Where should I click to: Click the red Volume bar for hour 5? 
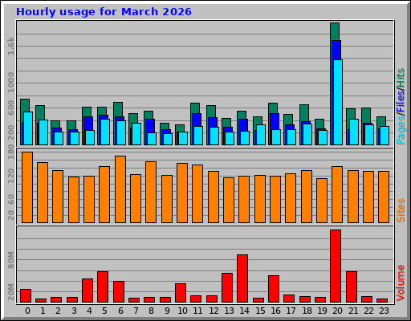103,286
